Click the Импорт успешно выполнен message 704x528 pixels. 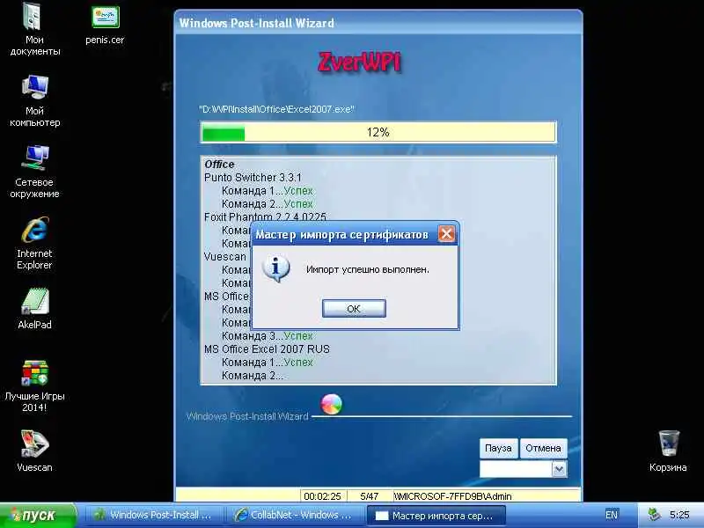click(368, 269)
